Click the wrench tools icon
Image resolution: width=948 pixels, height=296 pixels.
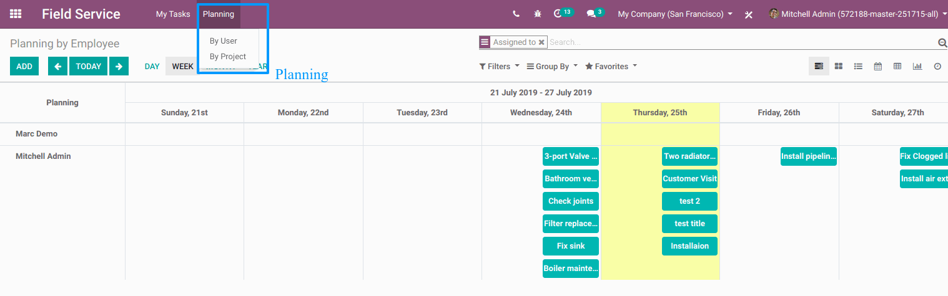pyautogui.click(x=749, y=14)
